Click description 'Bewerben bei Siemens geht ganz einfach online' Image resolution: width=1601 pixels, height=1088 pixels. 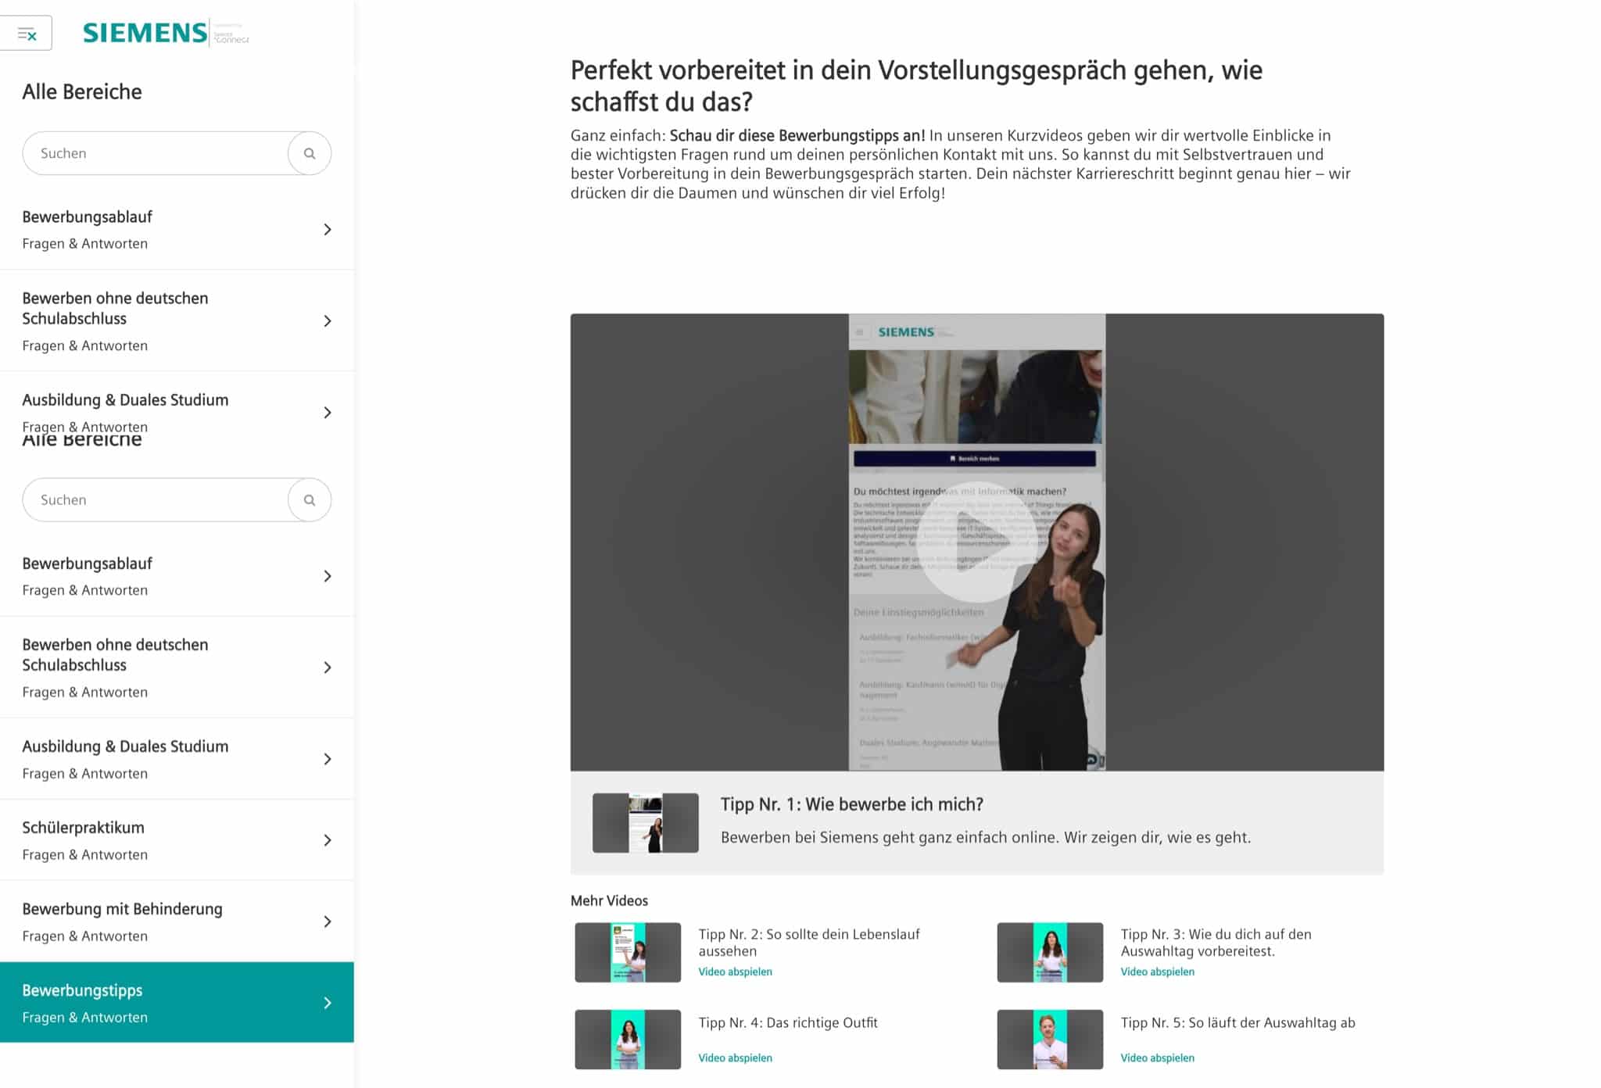pos(986,837)
